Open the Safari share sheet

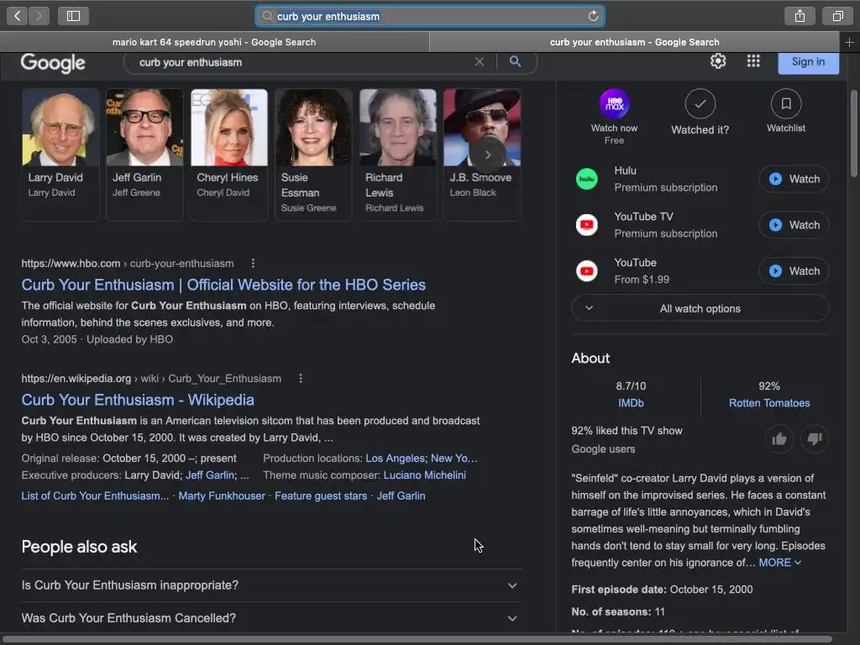800,16
